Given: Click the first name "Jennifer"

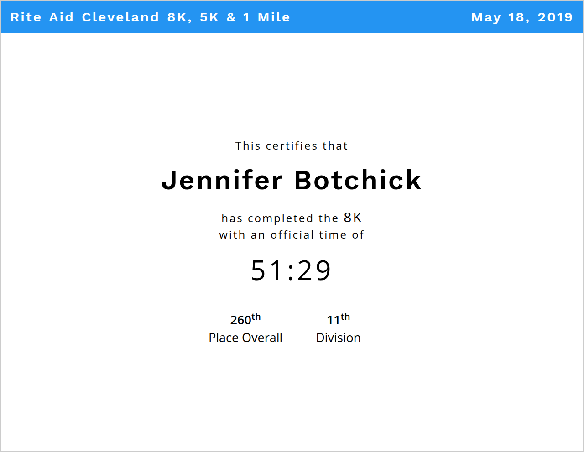Looking at the screenshot, I should pos(222,180).
